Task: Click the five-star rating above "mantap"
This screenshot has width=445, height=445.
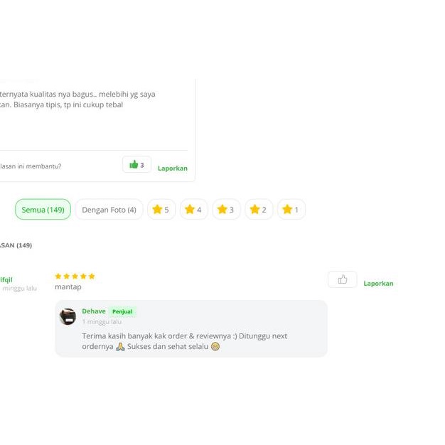Action: click(x=75, y=276)
